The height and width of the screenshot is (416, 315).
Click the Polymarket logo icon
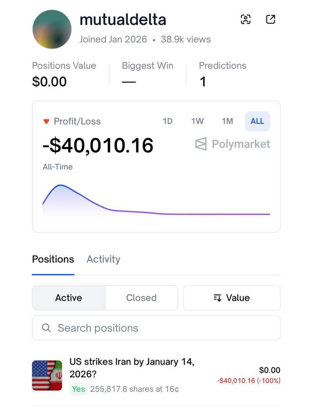(x=201, y=144)
